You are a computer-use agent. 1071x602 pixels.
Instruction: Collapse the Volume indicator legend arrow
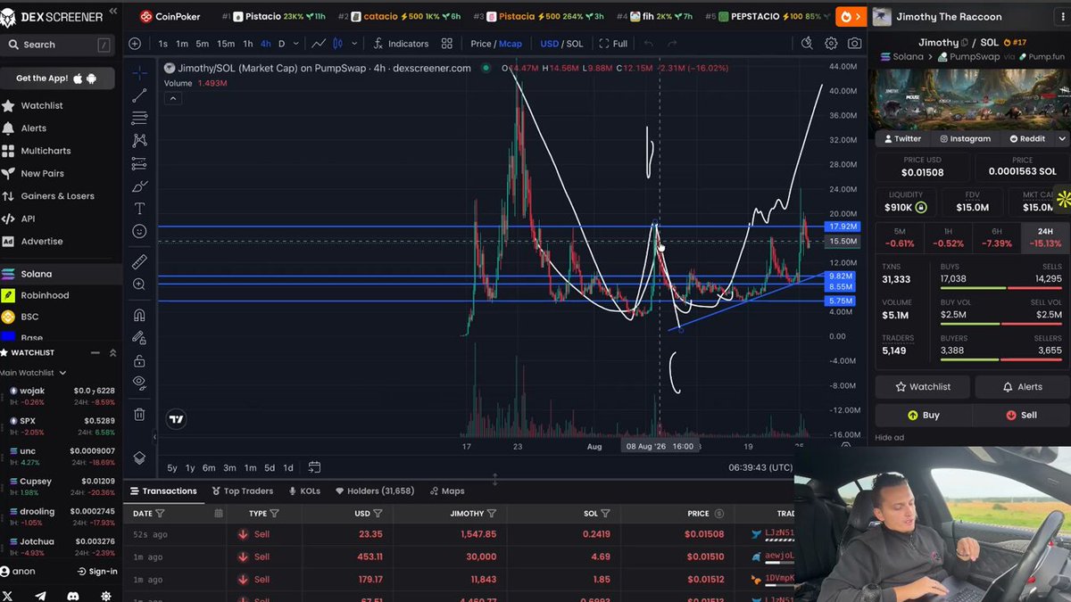point(173,98)
